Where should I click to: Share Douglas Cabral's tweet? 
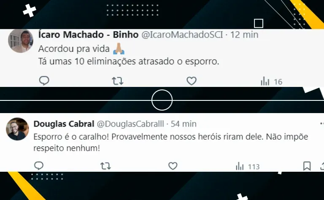[322, 166]
